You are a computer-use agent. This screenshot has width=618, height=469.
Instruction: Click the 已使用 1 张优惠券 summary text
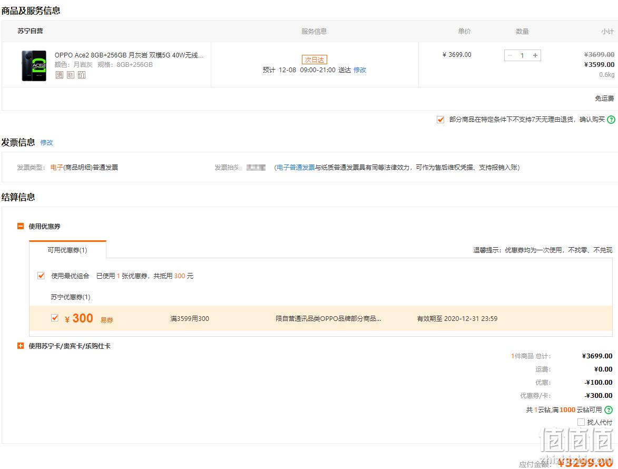tap(145, 276)
